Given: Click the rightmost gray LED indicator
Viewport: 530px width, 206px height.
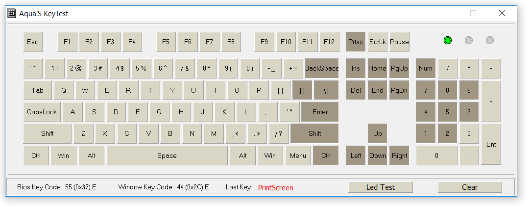Looking at the screenshot, I should pyautogui.click(x=489, y=41).
